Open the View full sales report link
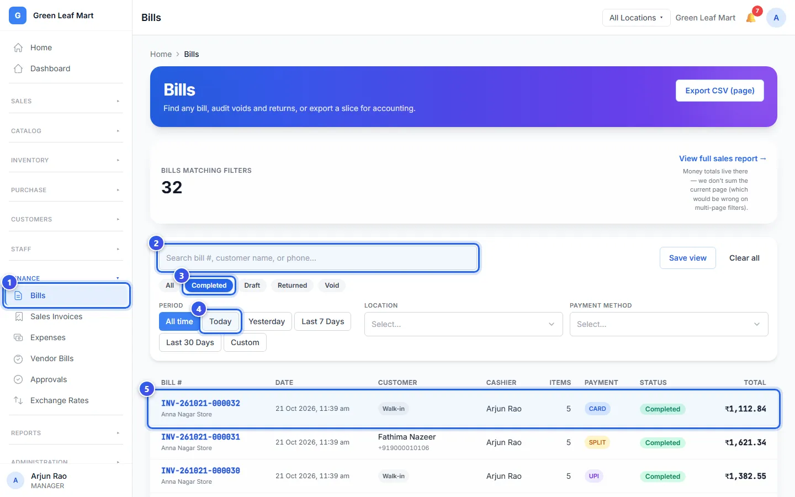The image size is (795, 497). click(x=723, y=158)
